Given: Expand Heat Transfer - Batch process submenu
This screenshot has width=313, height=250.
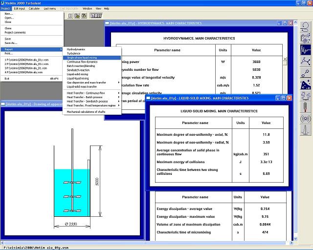Looking at the screenshot, I should click(x=118, y=97).
